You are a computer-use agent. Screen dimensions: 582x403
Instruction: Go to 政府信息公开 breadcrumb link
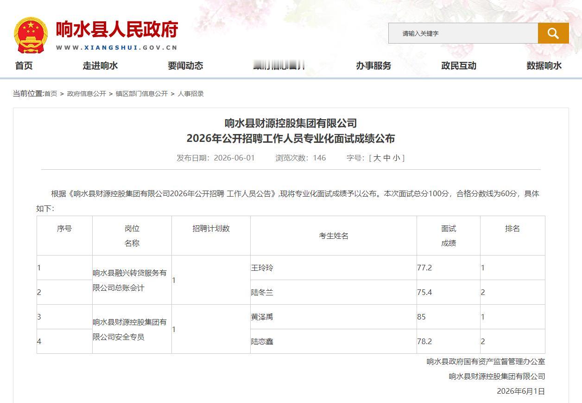87,94
